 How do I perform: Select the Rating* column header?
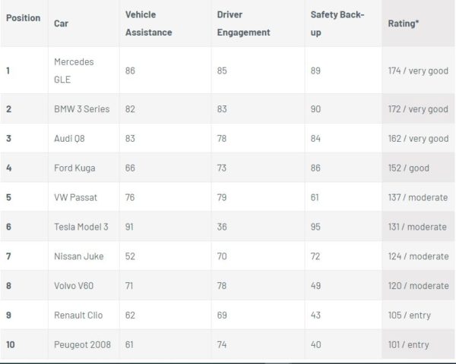point(404,24)
